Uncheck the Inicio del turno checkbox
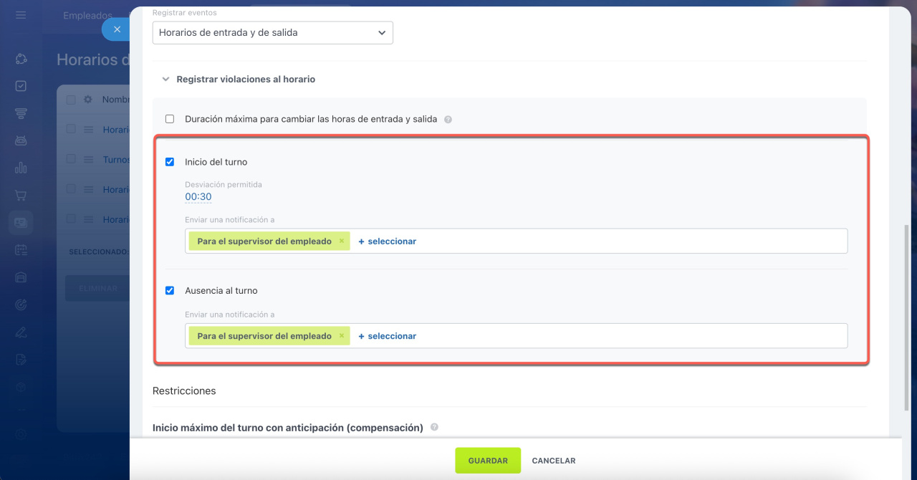 tap(170, 162)
